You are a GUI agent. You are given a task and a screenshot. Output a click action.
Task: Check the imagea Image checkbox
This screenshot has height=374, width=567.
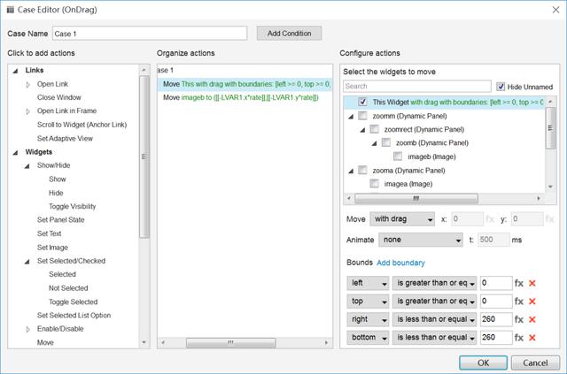coord(374,184)
